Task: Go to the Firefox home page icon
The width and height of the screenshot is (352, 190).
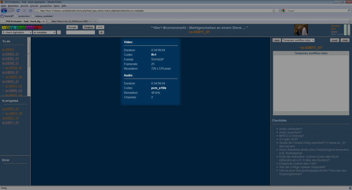Action: point(31,11)
